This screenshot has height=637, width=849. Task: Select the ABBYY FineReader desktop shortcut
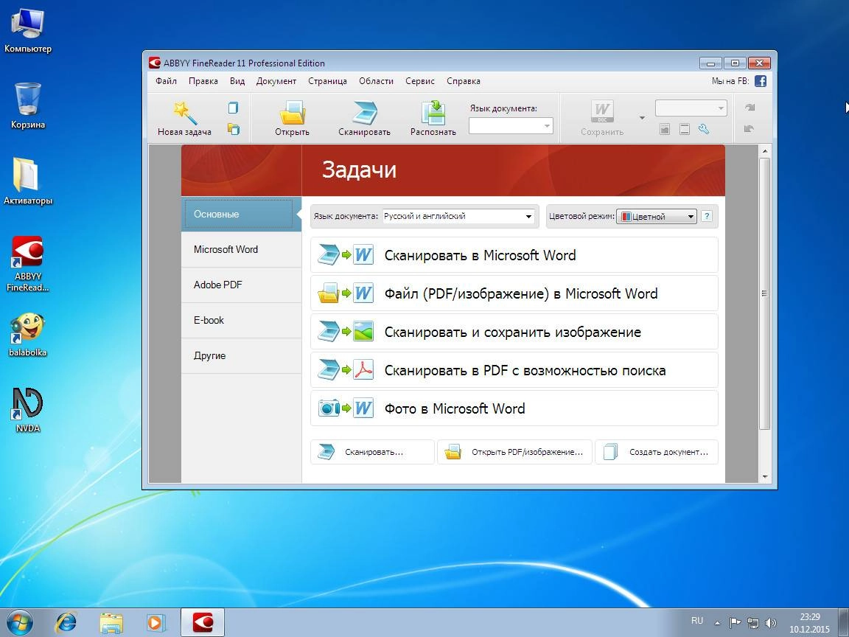[27, 264]
